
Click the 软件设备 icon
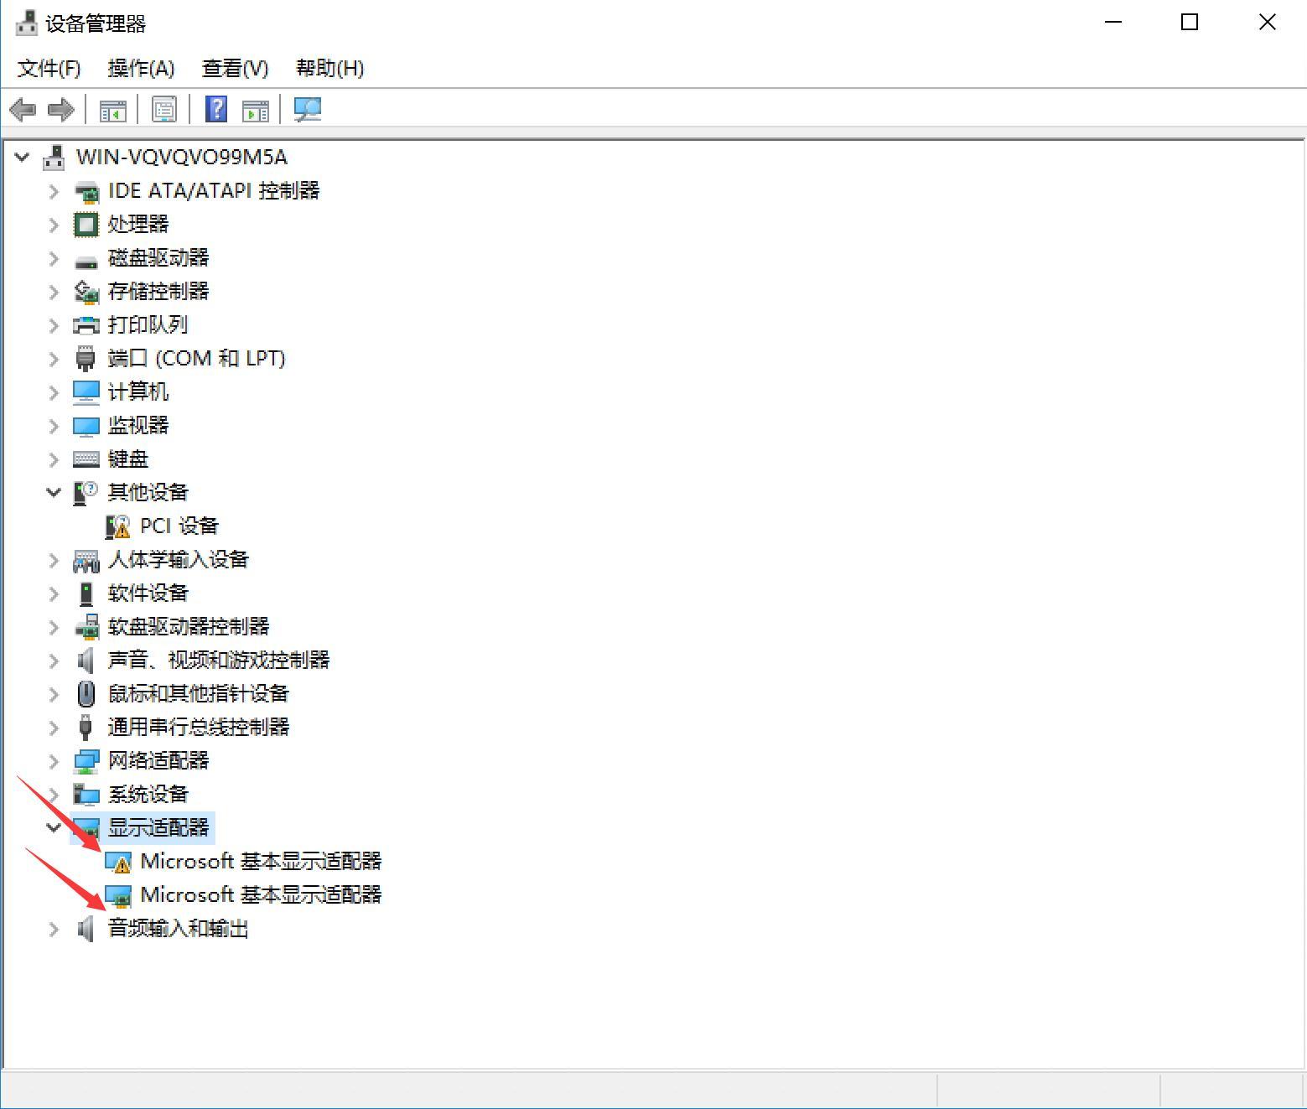pyautogui.click(x=86, y=593)
